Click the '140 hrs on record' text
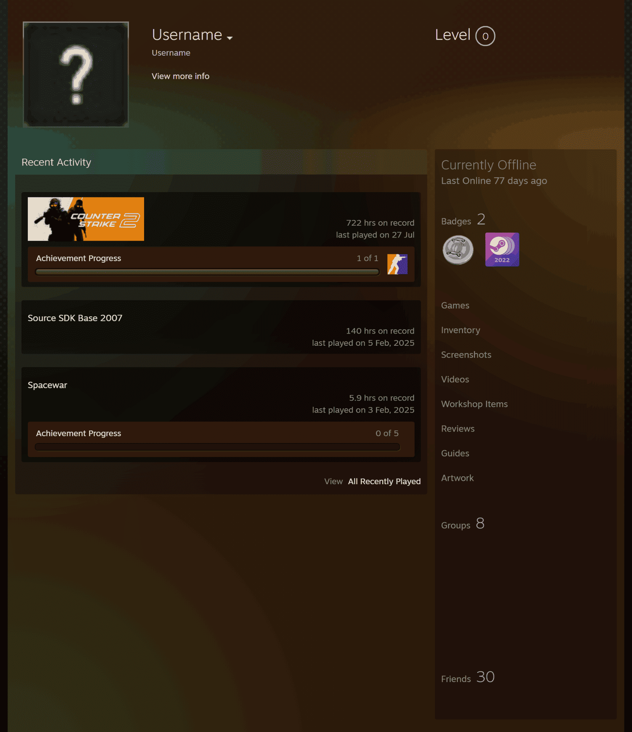This screenshot has height=732, width=632. [380, 331]
